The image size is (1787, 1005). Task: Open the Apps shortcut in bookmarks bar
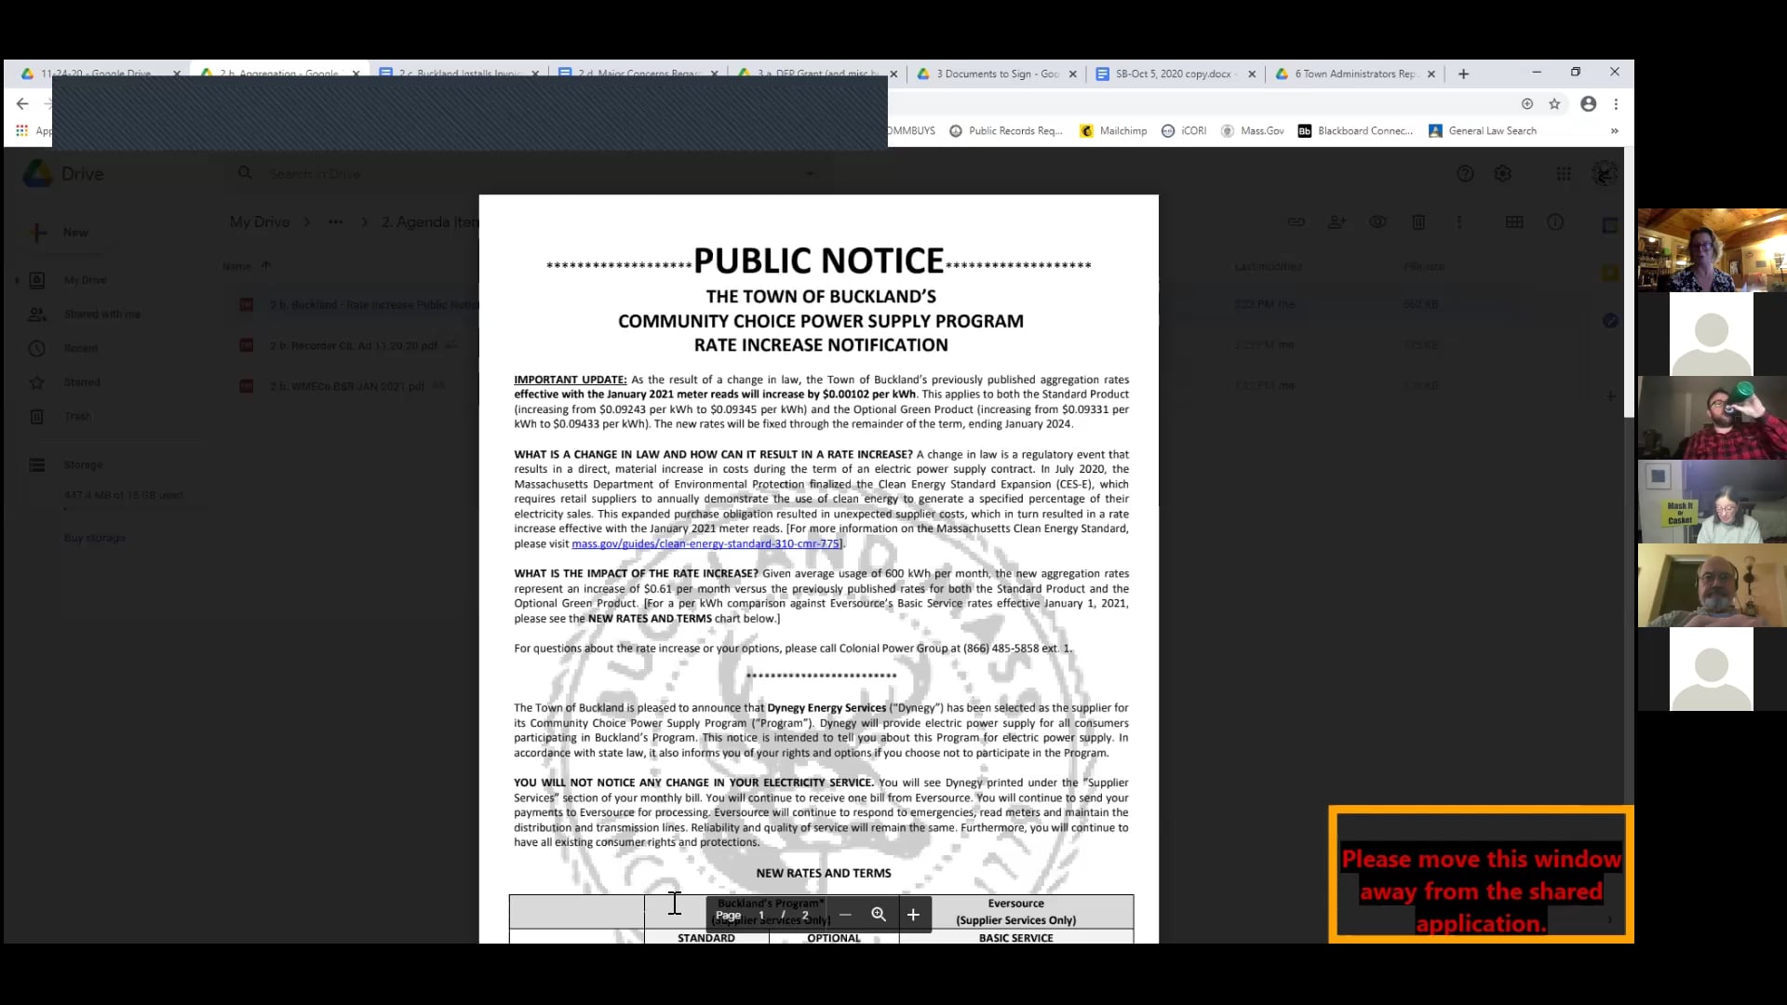[x=34, y=131]
